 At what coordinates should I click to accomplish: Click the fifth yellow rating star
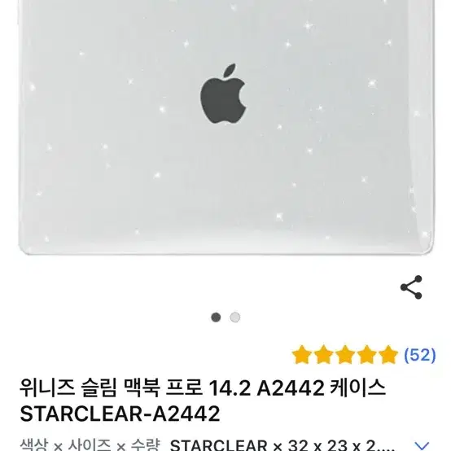coord(388,354)
